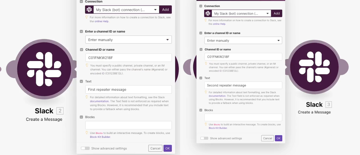
Task: Enable Show advanced settings in left panel
Action: pos(85,148)
